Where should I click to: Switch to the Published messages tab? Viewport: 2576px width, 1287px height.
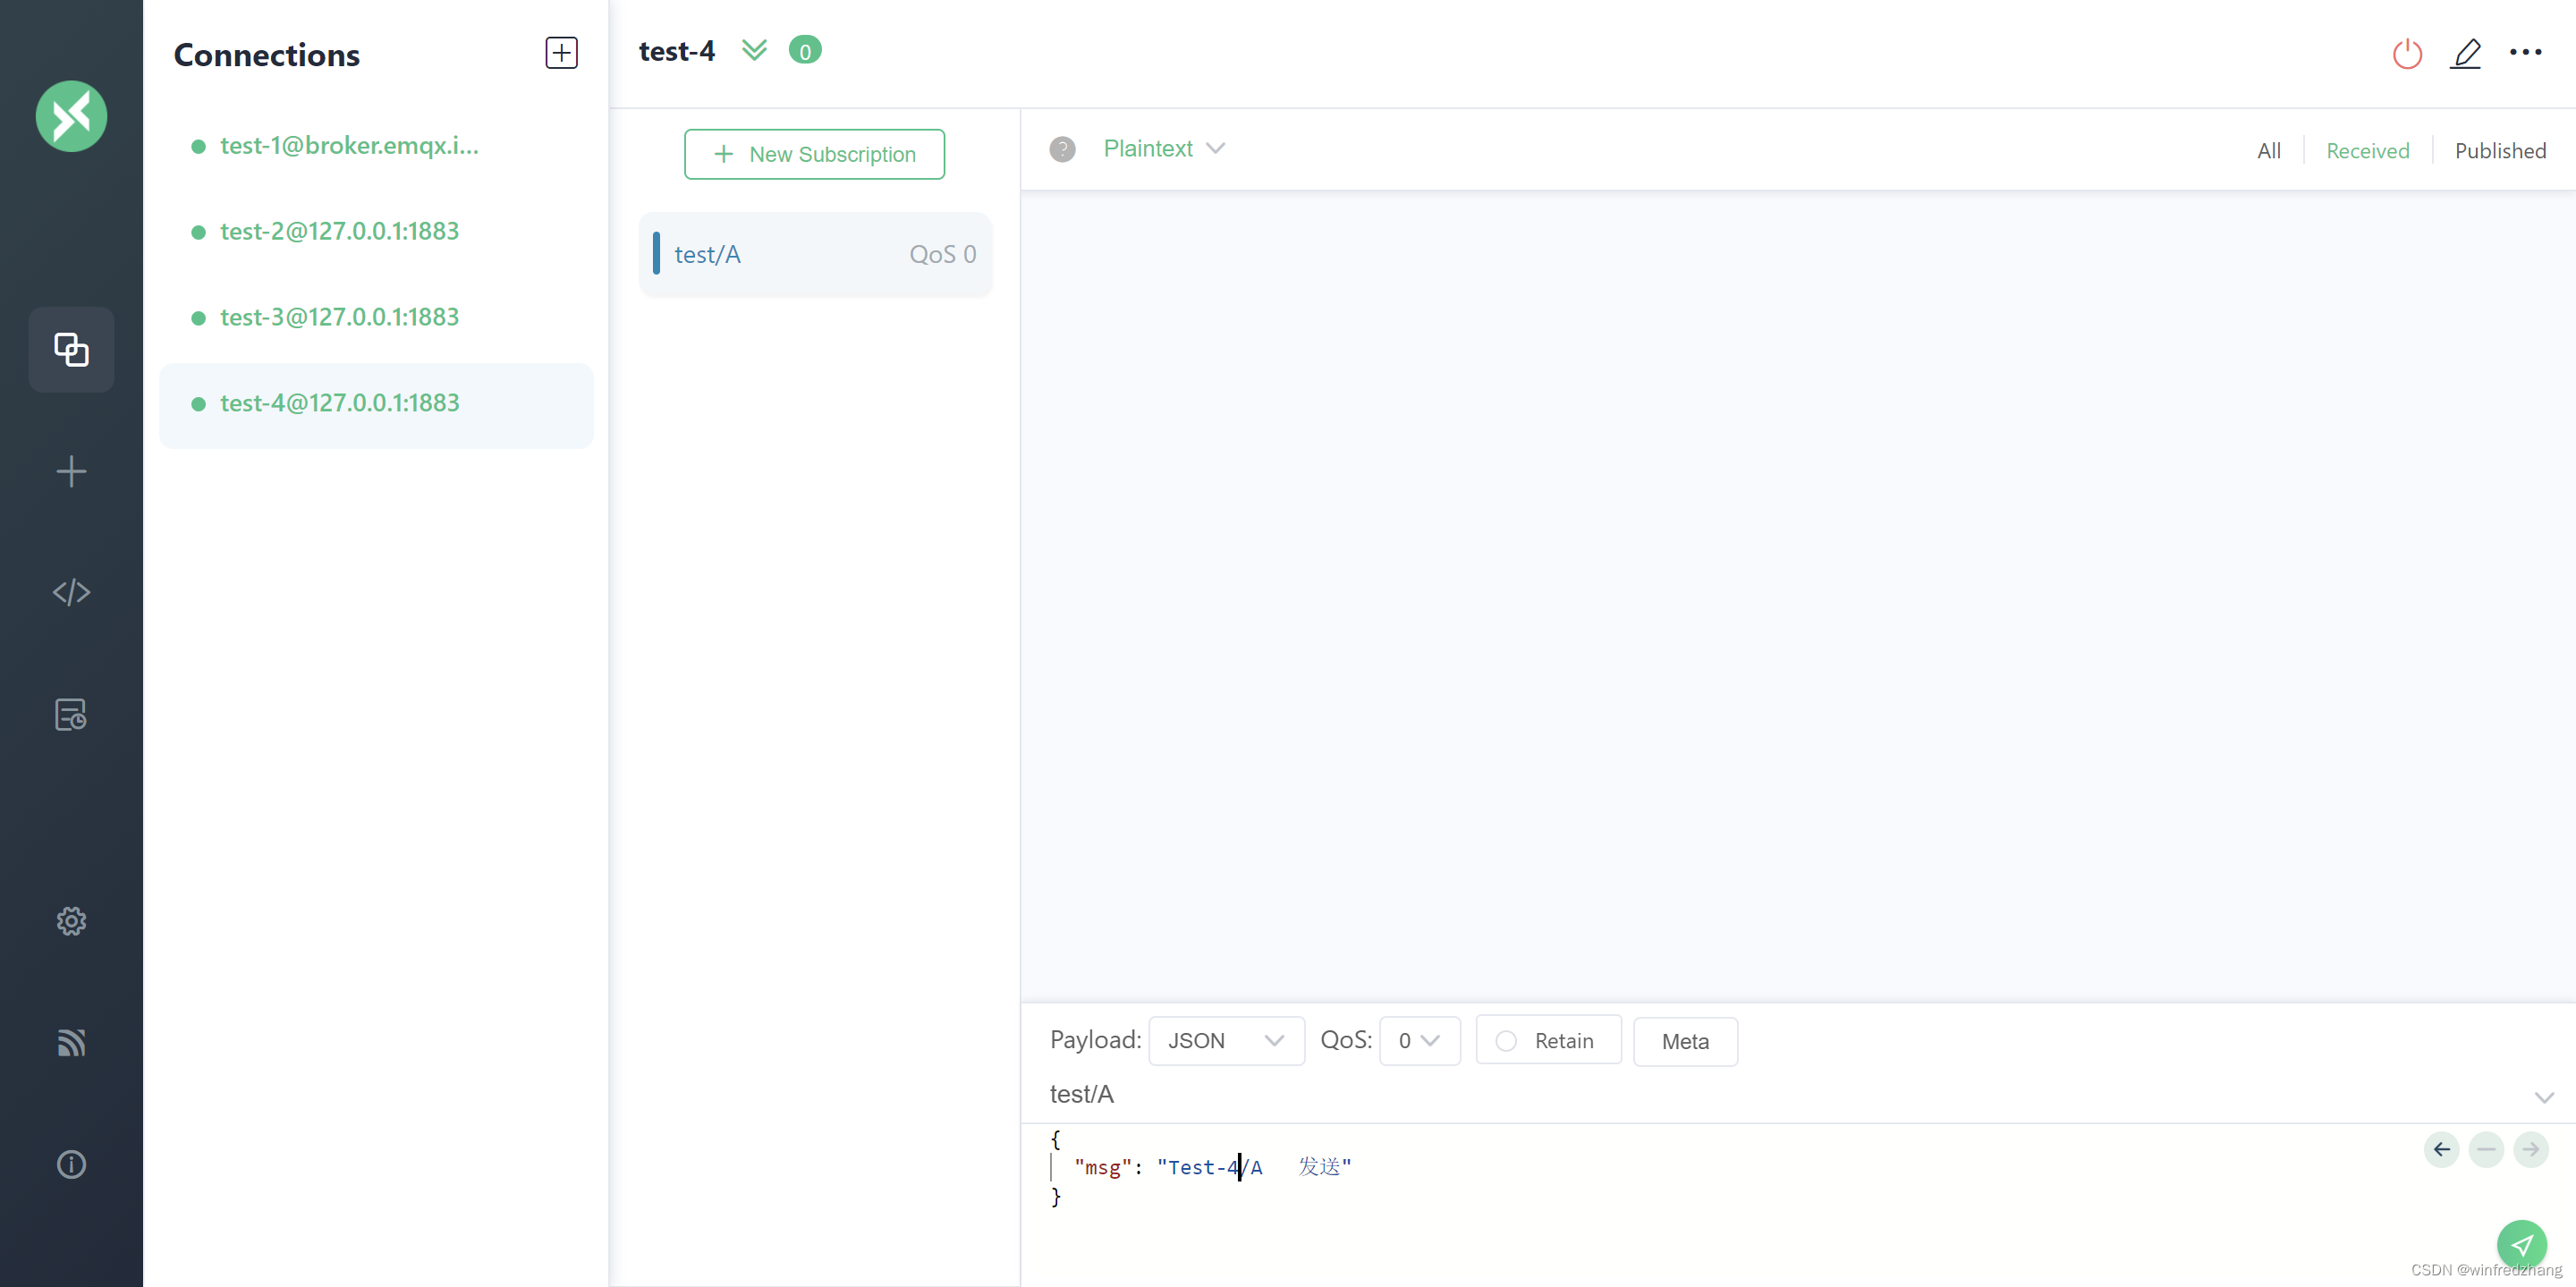2499,150
